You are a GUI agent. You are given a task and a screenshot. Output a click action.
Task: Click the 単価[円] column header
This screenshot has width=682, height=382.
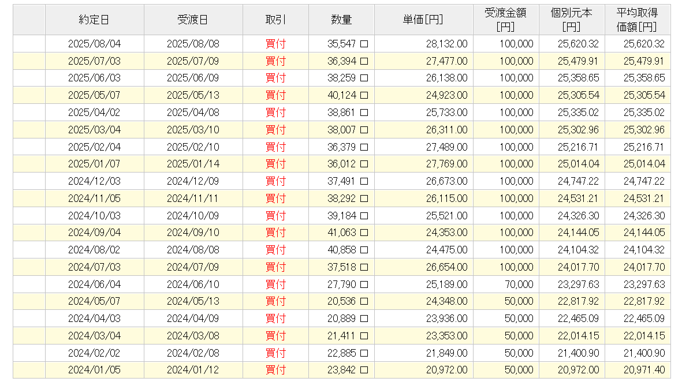click(x=423, y=20)
